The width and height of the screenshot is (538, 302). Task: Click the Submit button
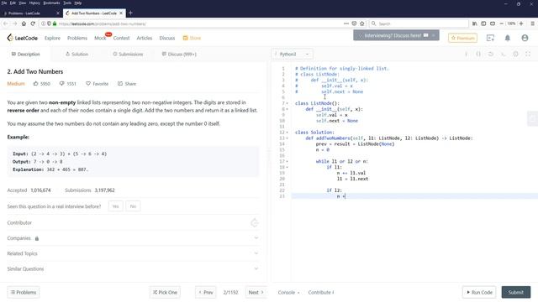[x=515, y=293]
